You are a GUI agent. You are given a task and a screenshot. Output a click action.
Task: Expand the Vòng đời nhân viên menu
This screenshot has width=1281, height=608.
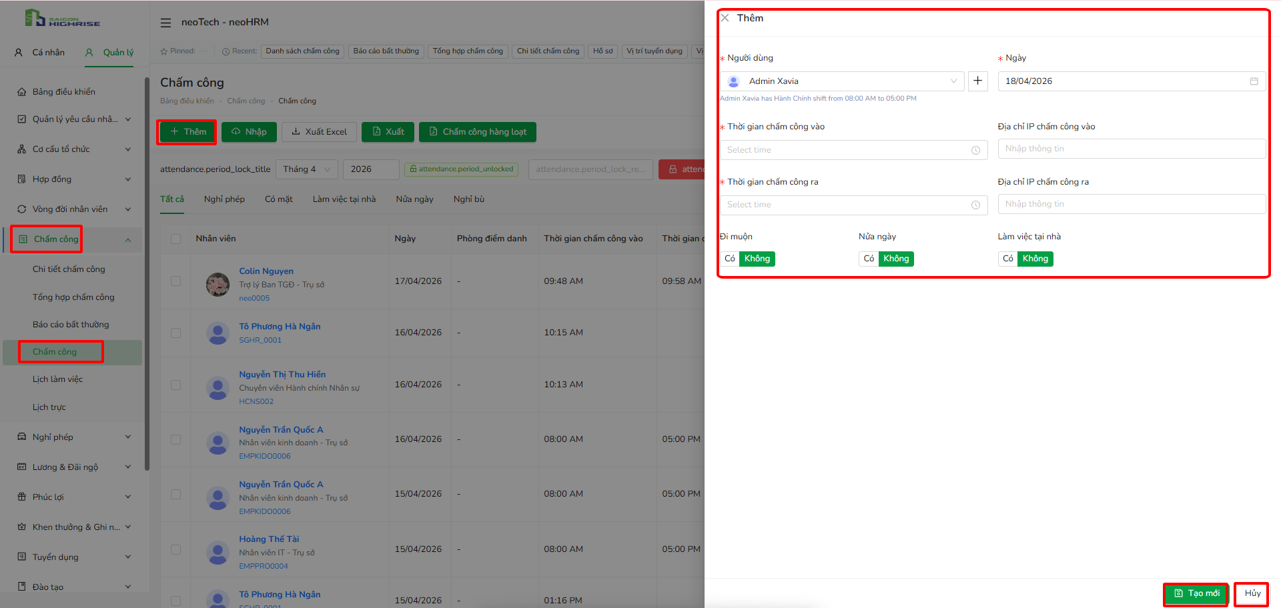[128, 209]
